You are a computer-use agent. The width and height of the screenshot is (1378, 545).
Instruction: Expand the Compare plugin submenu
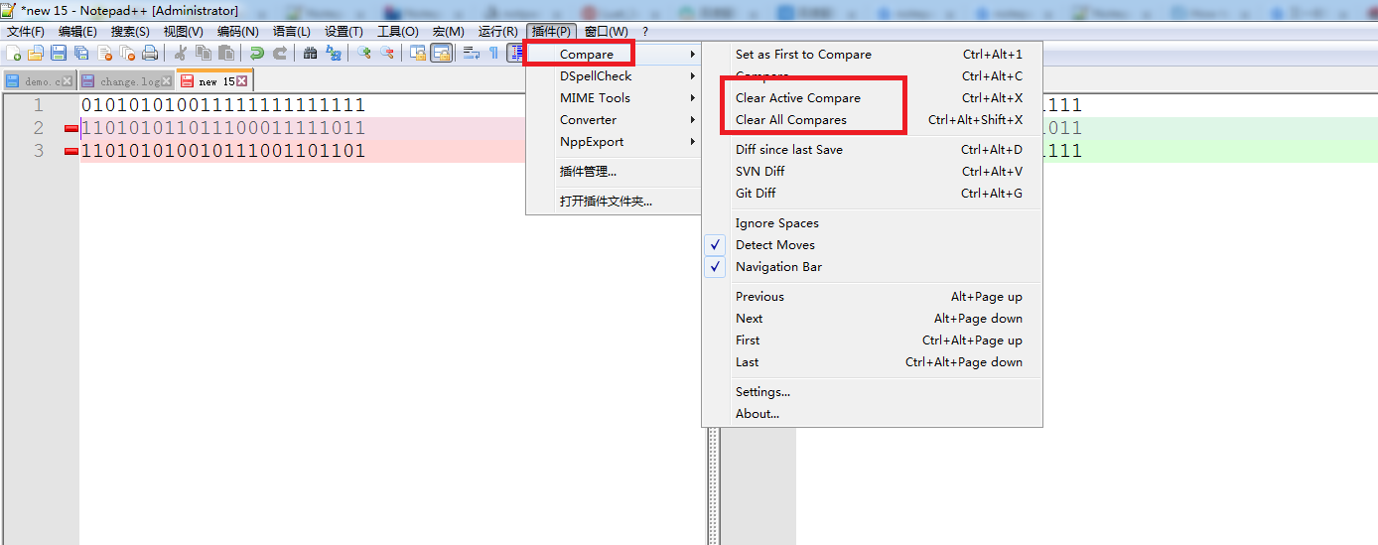614,55
